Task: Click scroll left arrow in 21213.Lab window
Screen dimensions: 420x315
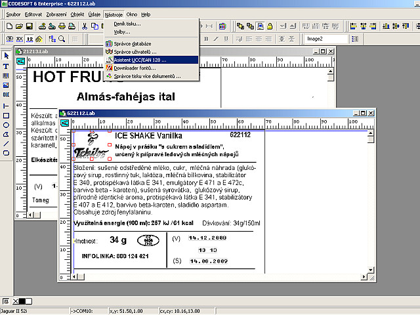Action: click(x=30, y=215)
